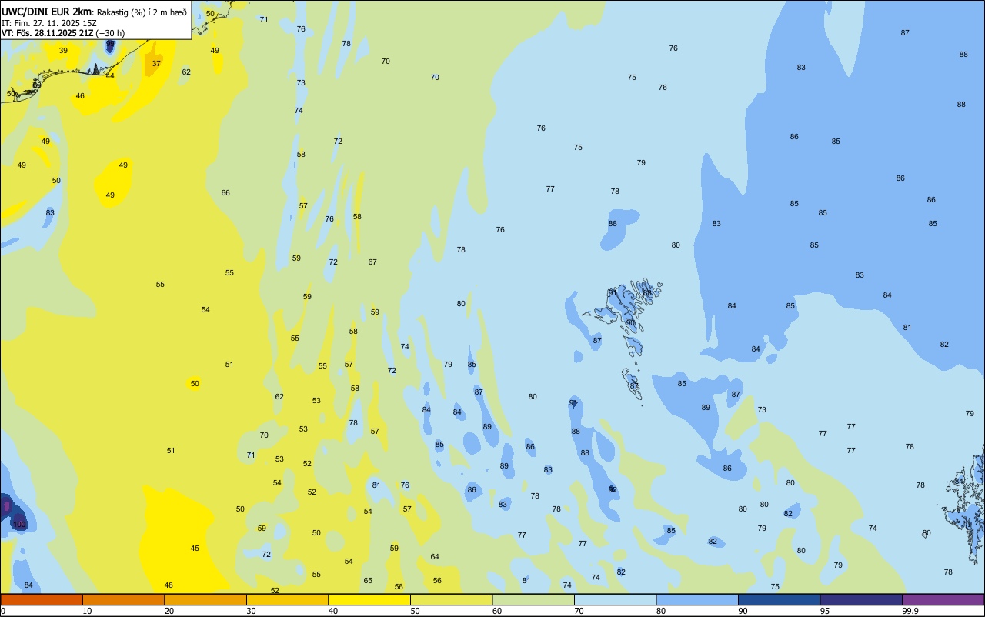Screen dimensions: 985x617
Task: Click the '10' tick label on the legend
Action: click(x=87, y=611)
